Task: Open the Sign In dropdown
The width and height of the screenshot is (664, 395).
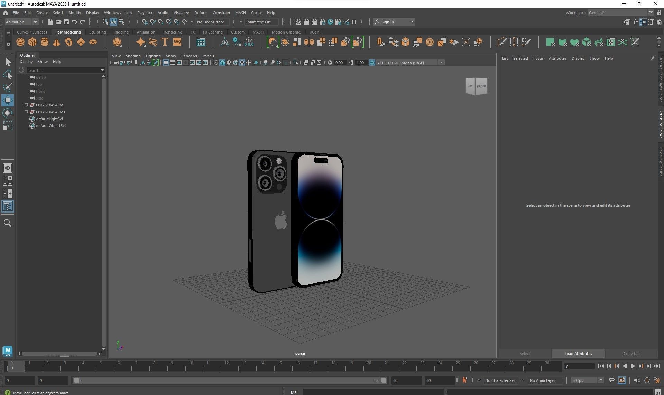Action: tap(394, 22)
